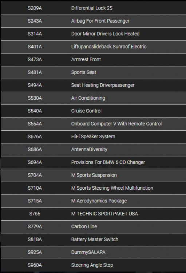The image size is (186, 273).
Task: Select Airbag For Front Passenger entry
Action: pos(100,21)
